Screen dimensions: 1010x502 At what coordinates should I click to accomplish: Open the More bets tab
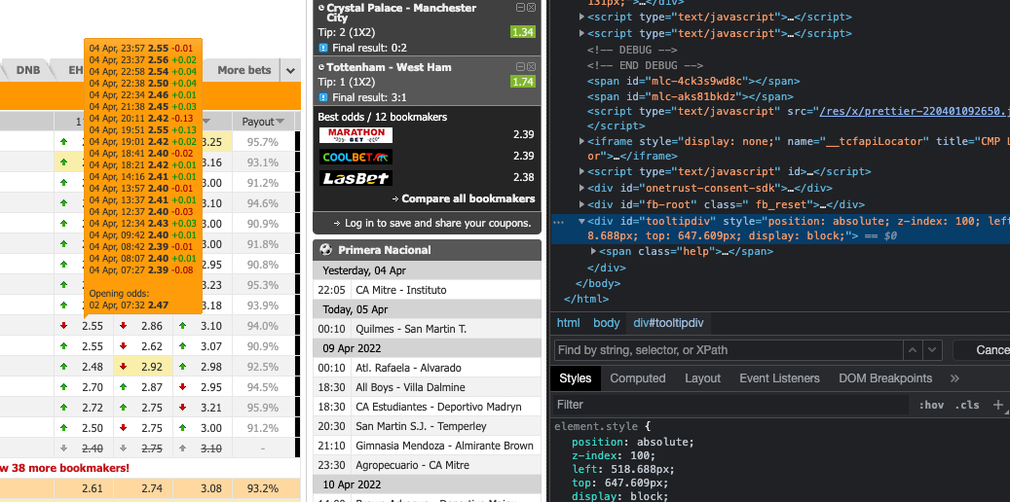tap(244, 70)
